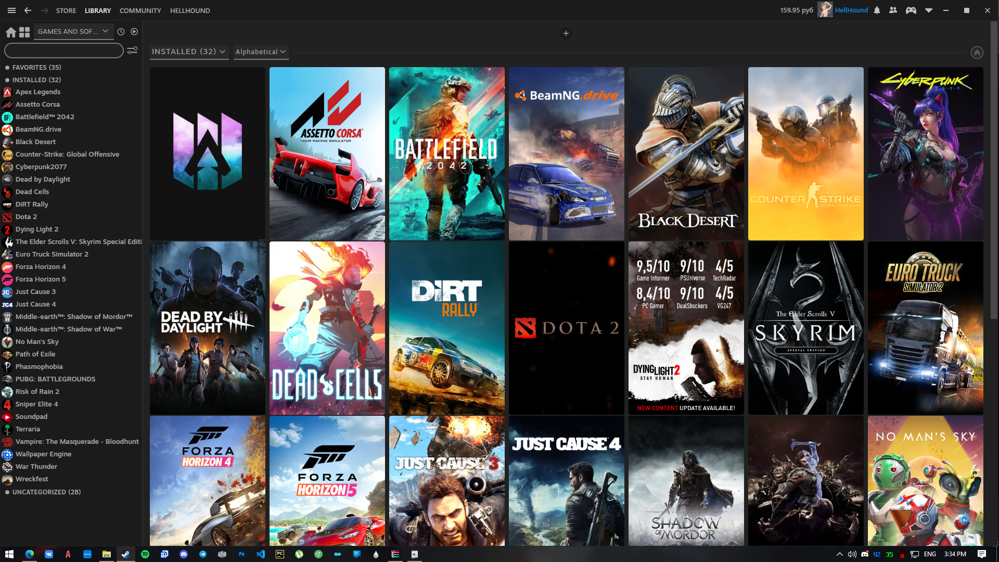
Task: Click the play circle icon beside the clock
Action: point(134,32)
